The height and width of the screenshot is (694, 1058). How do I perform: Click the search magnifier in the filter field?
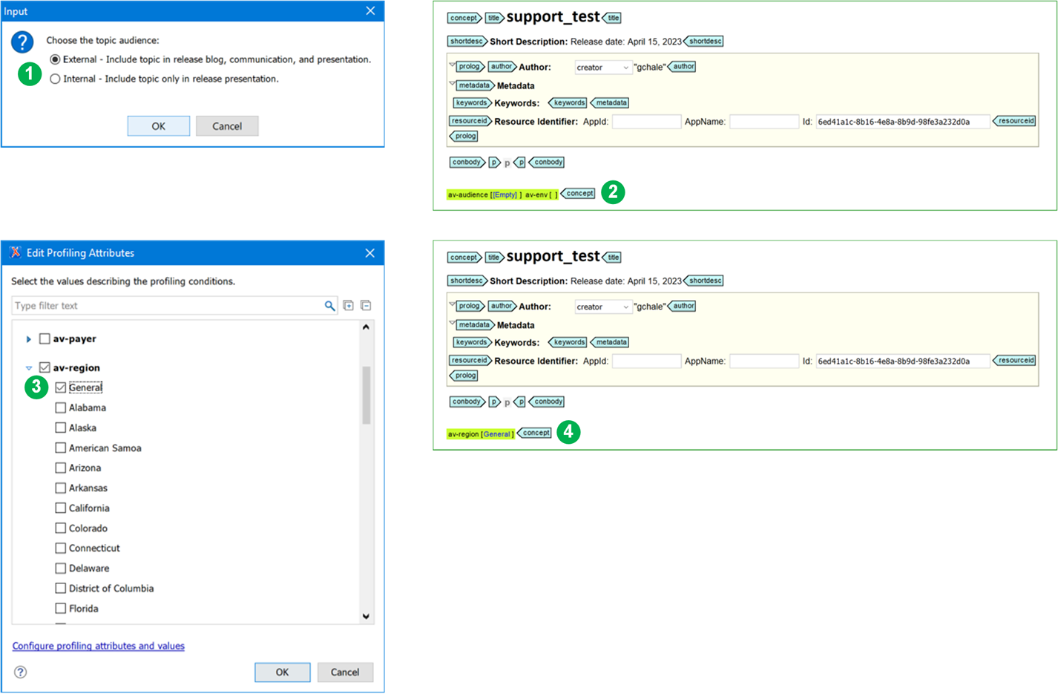(x=329, y=306)
